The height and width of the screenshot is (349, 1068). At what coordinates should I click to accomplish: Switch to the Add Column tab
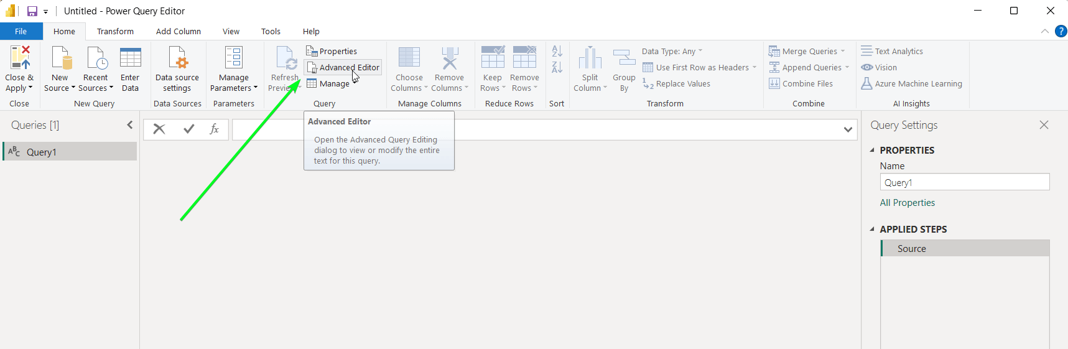tap(179, 31)
